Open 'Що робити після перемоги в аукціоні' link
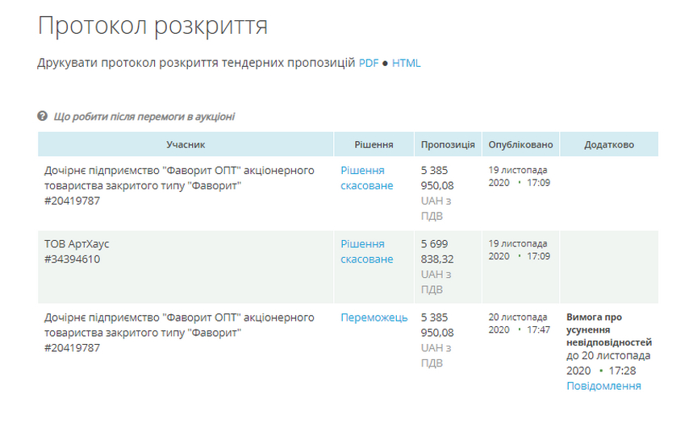693x431 pixels. pos(144,116)
